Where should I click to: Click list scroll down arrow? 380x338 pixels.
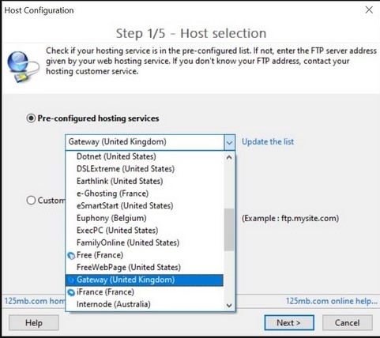(229, 306)
